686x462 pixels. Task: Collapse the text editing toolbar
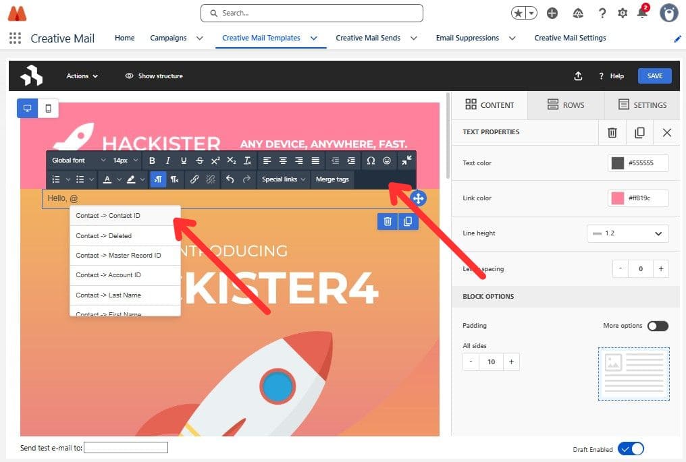tap(406, 161)
